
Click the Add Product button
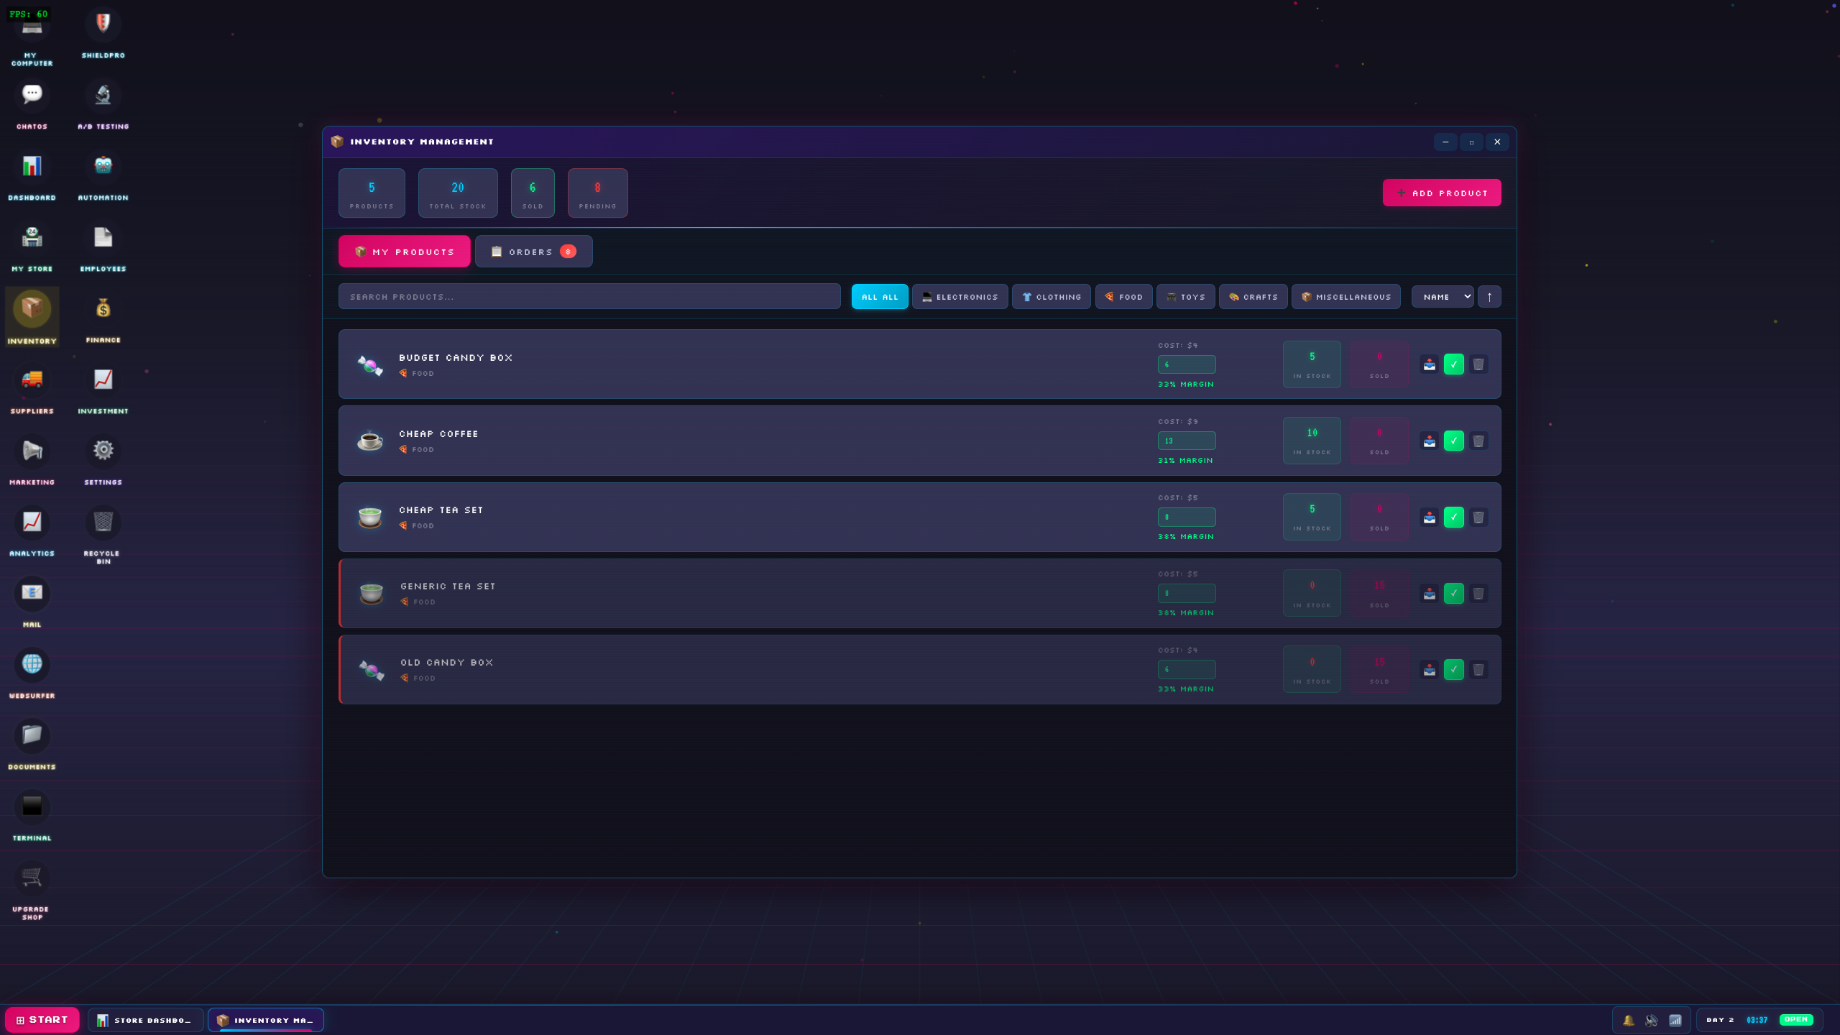(1441, 193)
